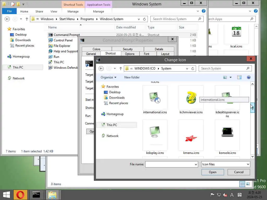Screen dimensions: 267x200
Task: Click the change view icon in Change Icon
Action: (x=225, y=77)
